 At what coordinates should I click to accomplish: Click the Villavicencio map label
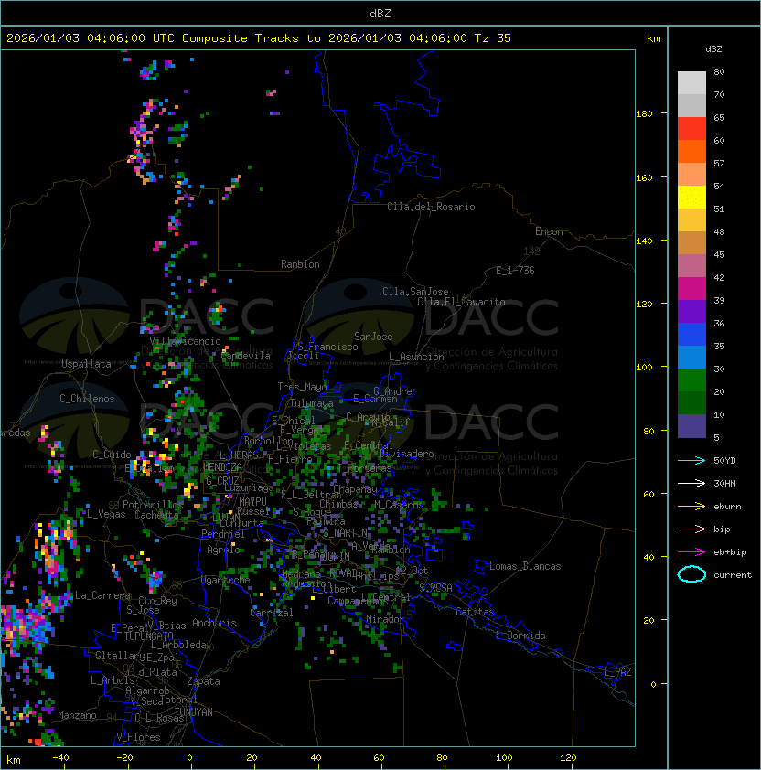tap(185, 341)
